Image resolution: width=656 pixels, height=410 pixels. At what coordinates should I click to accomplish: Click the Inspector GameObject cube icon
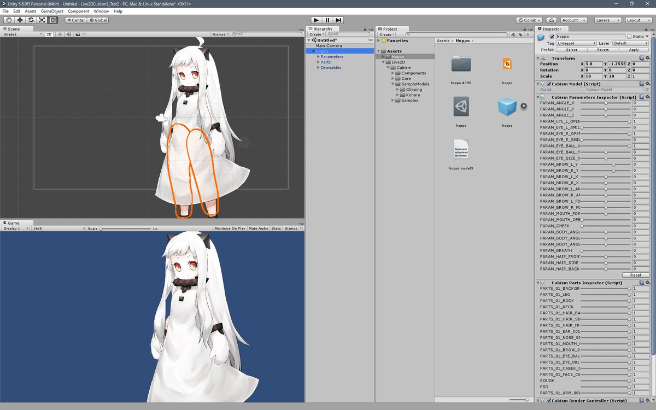tap(541, 37)
